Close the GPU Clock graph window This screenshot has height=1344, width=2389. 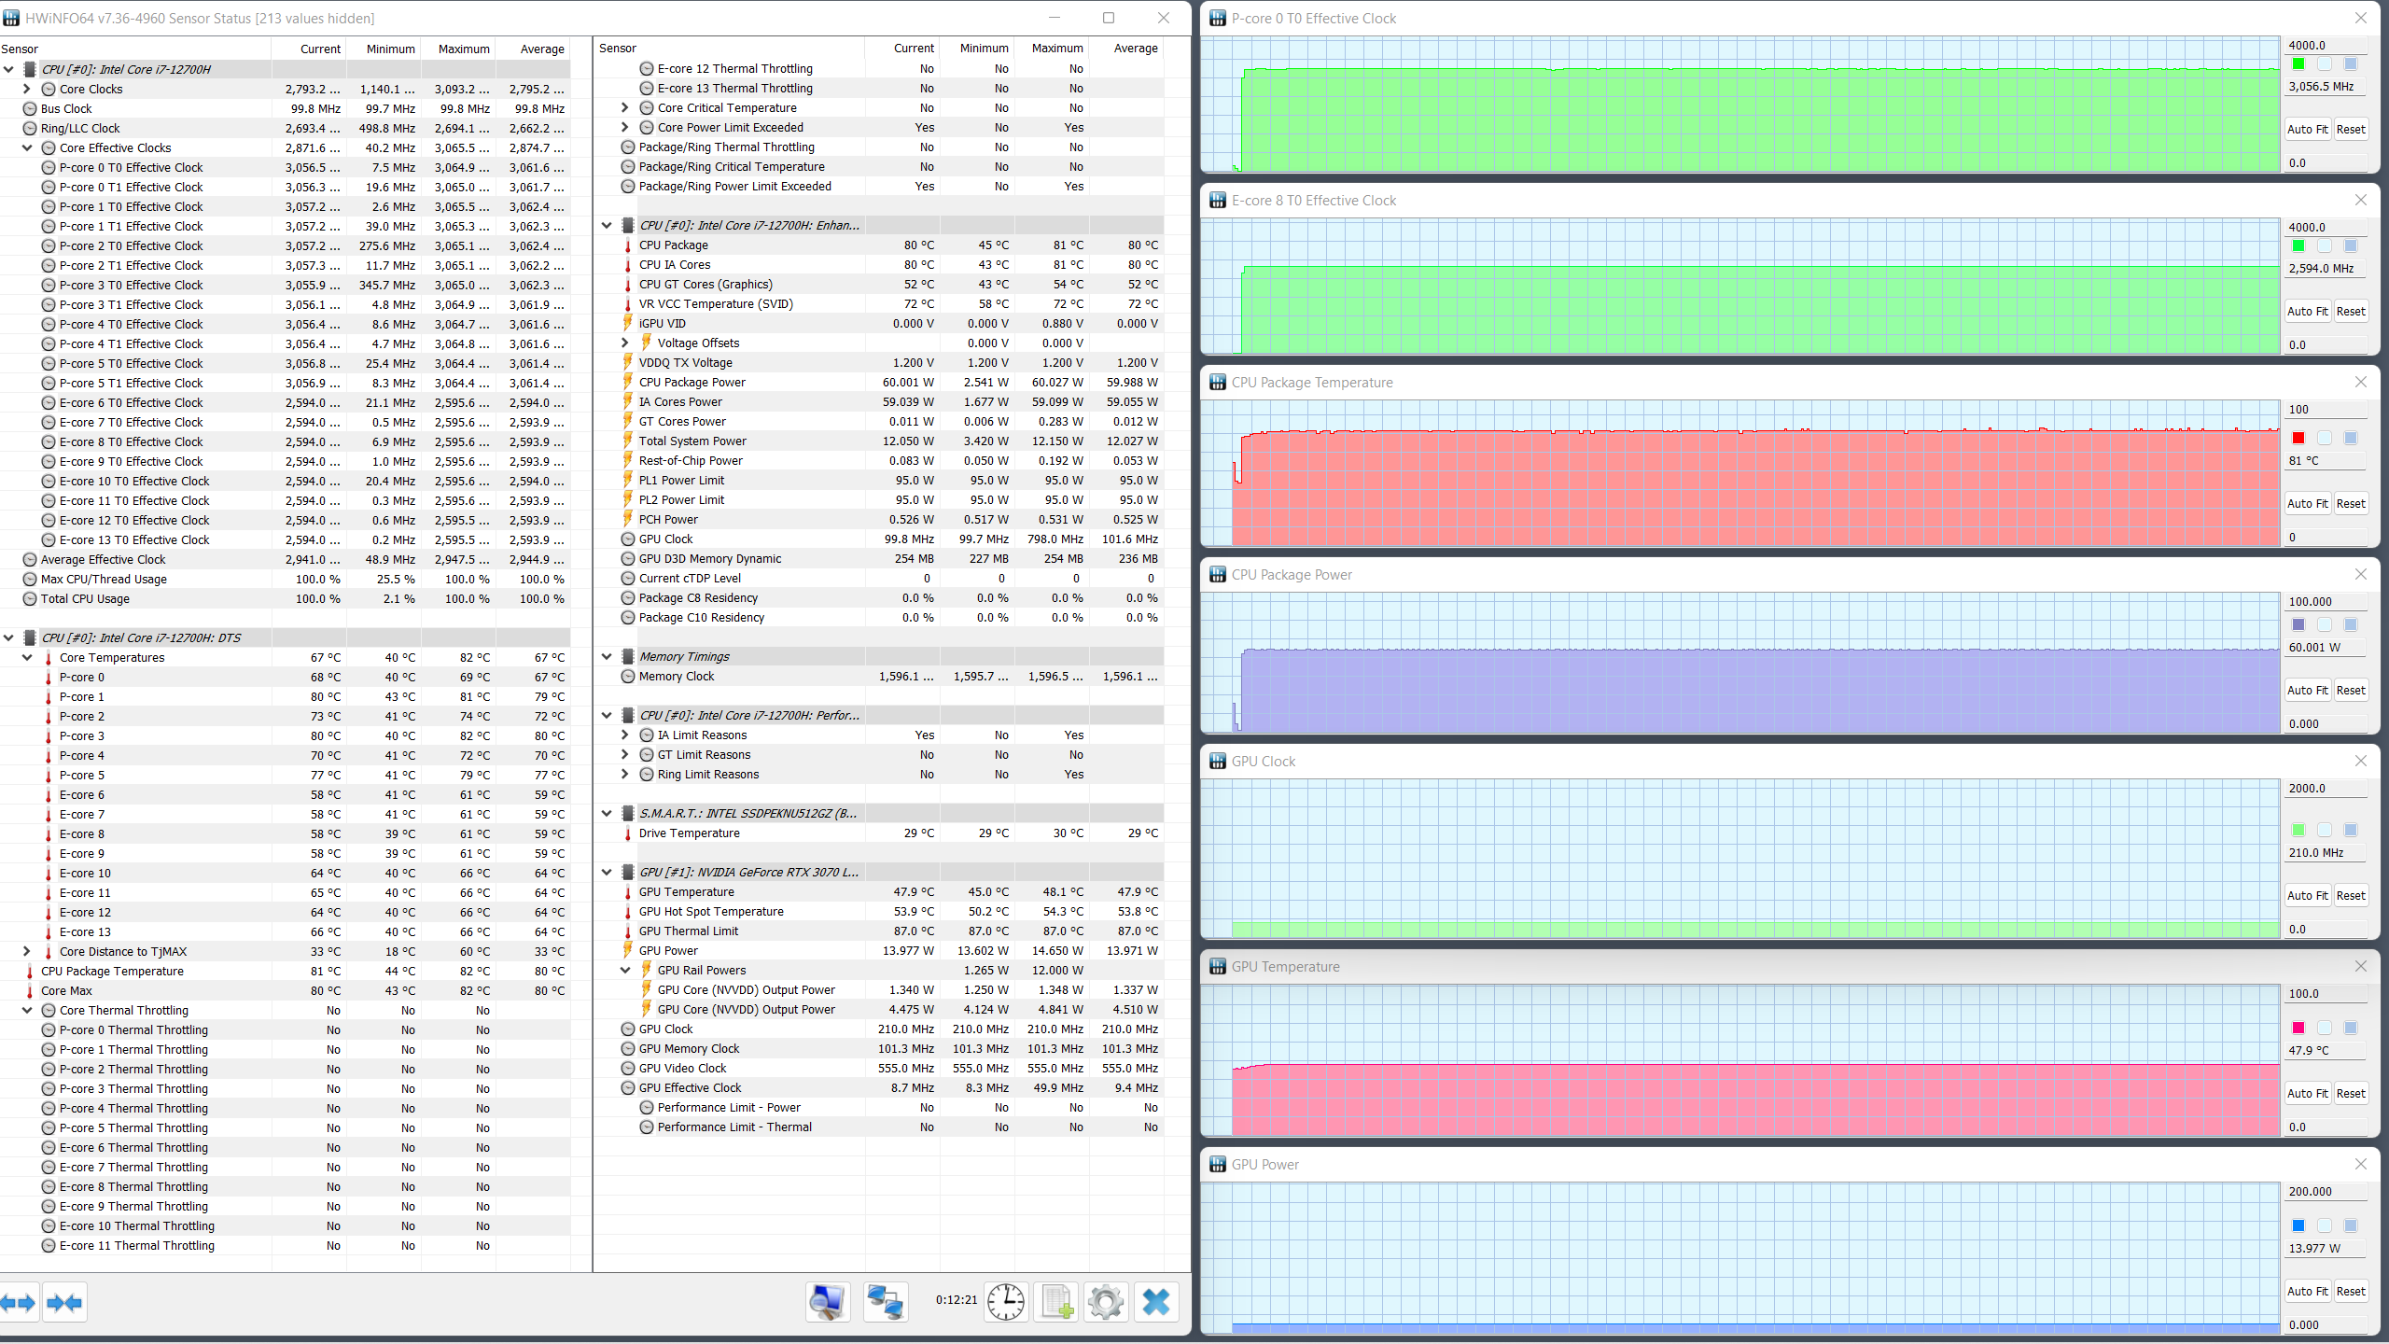2360,761
